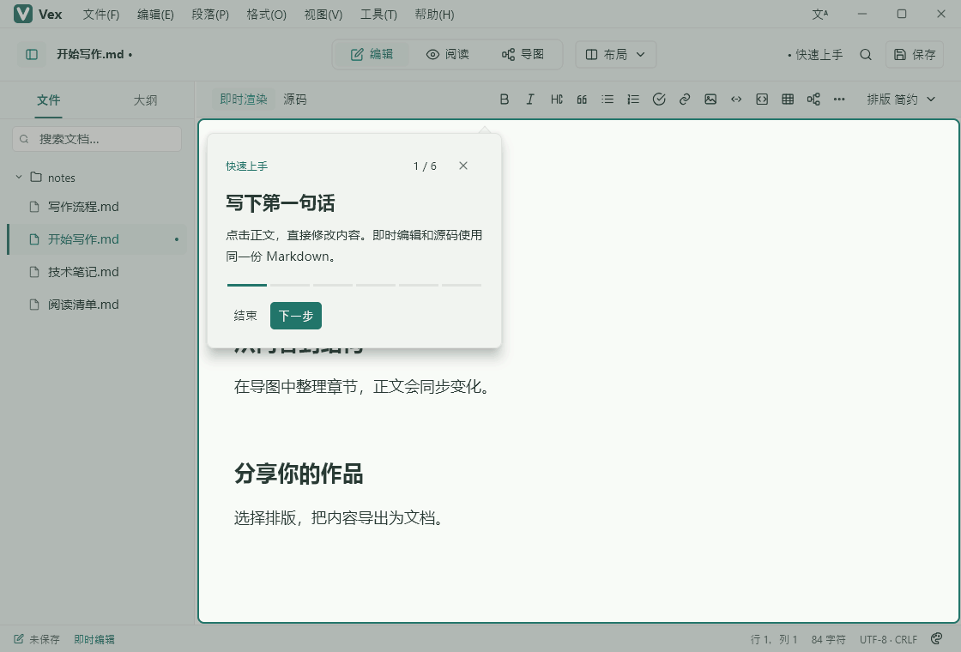Open the 帮助(H) menu
The height and width of the screenshot is (652, 961).
pos(434,14)
